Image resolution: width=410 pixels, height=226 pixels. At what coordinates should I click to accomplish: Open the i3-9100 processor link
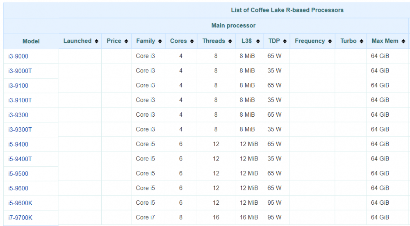[x=18, y=85]
